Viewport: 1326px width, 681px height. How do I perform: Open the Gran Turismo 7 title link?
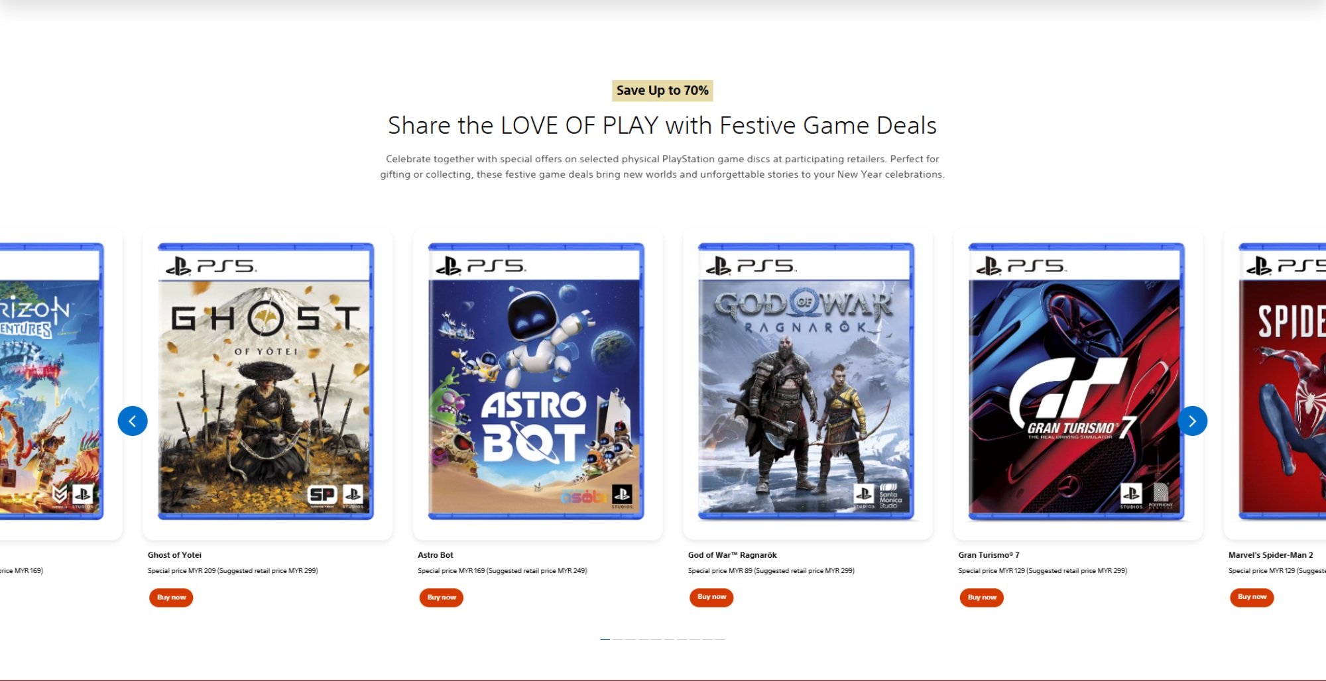point(989,555)
